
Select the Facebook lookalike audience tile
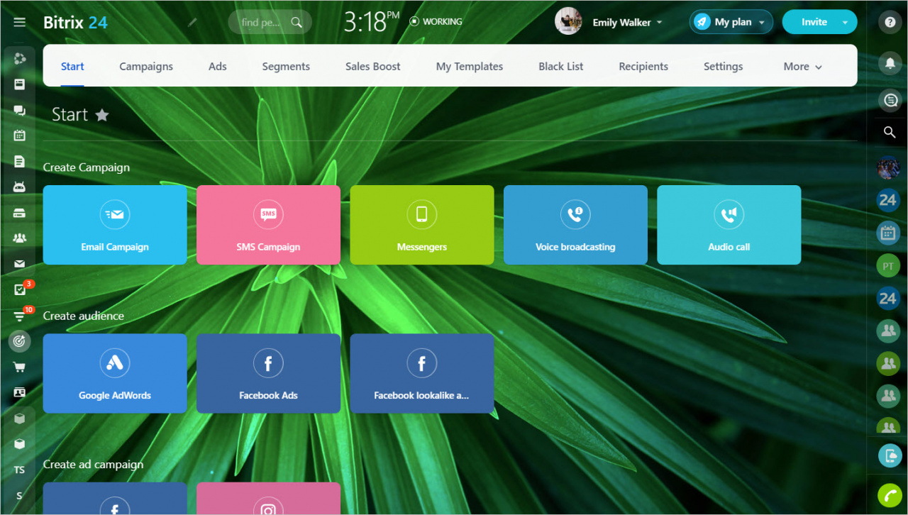pos(422,373)
